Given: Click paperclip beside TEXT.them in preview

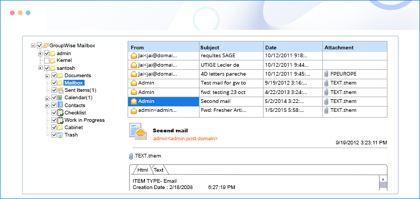Looking at the screenshot, I should [131, 156].
